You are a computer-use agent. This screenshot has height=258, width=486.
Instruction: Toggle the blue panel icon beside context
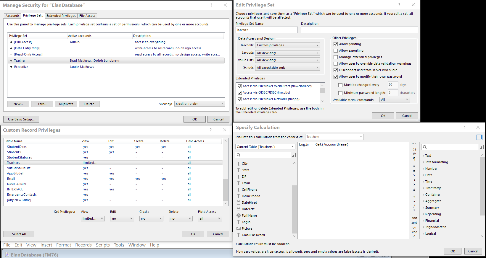pos(479,137)
